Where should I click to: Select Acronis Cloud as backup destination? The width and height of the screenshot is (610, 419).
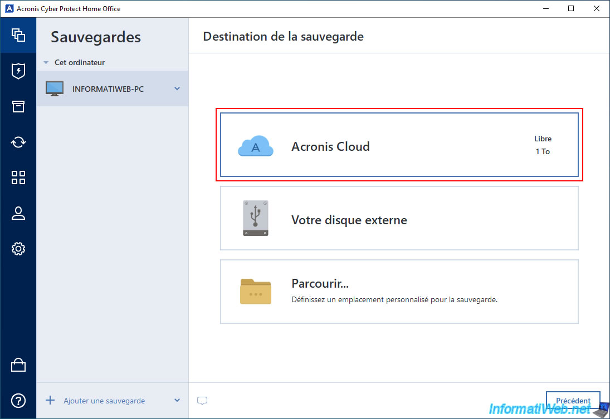pos(399,145)
